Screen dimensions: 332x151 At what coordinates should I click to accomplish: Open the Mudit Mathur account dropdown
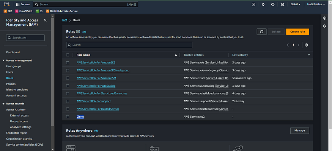[x=316, y=4]
